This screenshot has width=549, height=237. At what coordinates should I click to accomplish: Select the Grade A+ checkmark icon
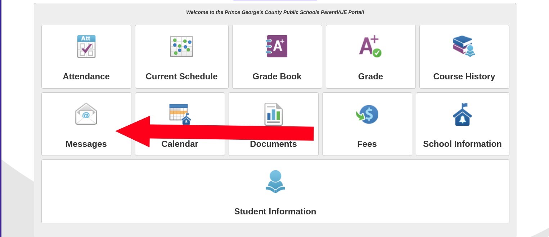click(370, 46)
